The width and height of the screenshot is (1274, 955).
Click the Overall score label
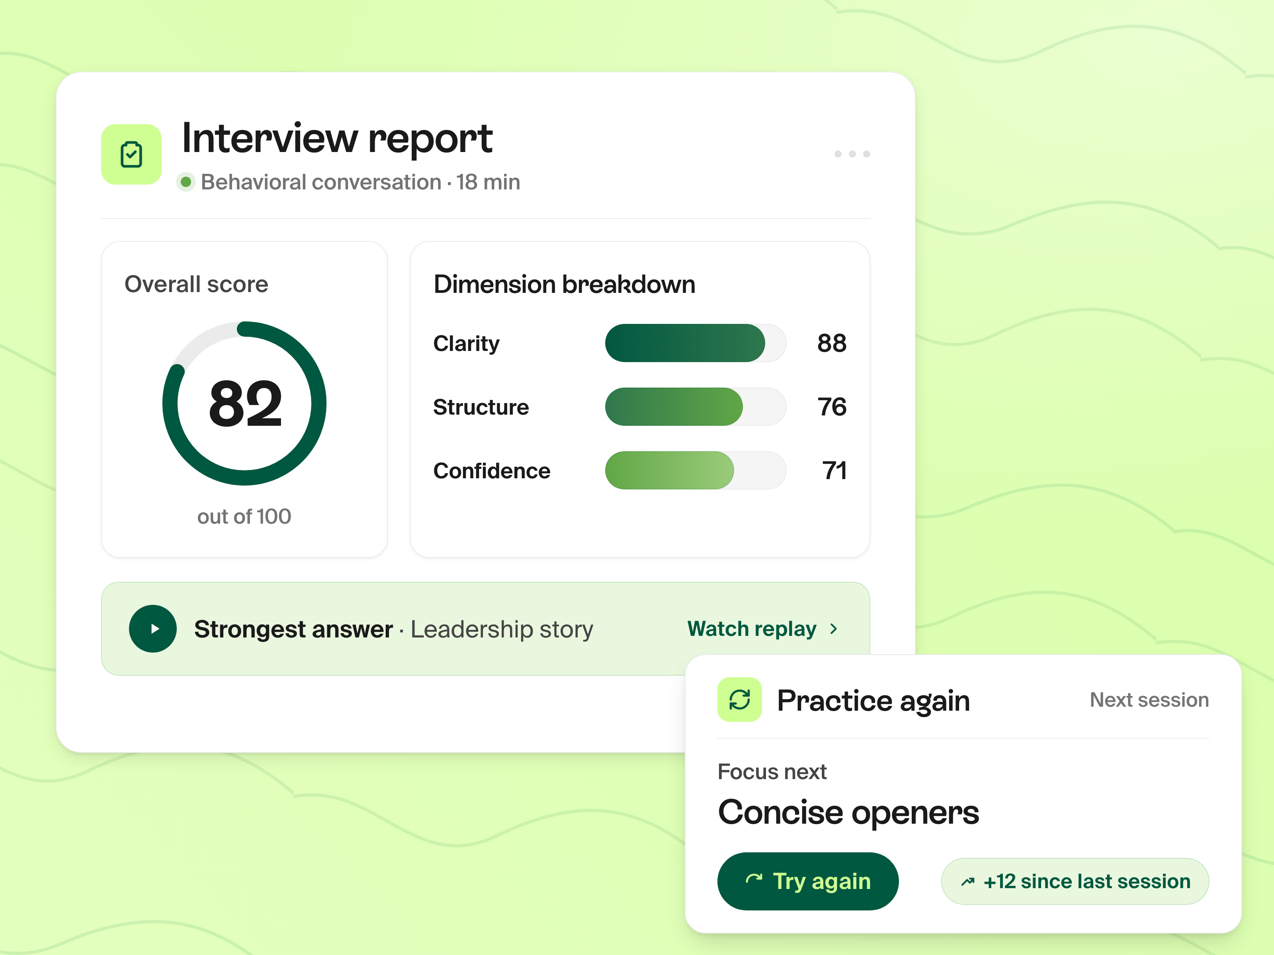196,284
